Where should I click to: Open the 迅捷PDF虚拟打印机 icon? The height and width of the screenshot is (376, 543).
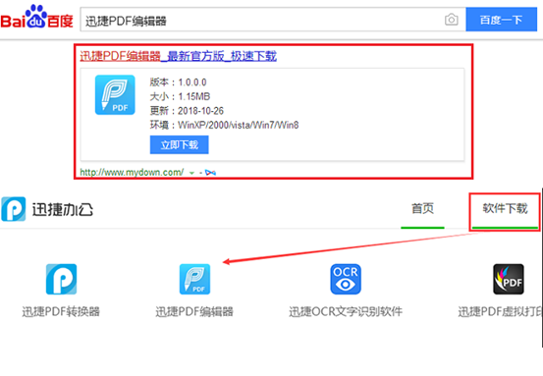point(509,279)
